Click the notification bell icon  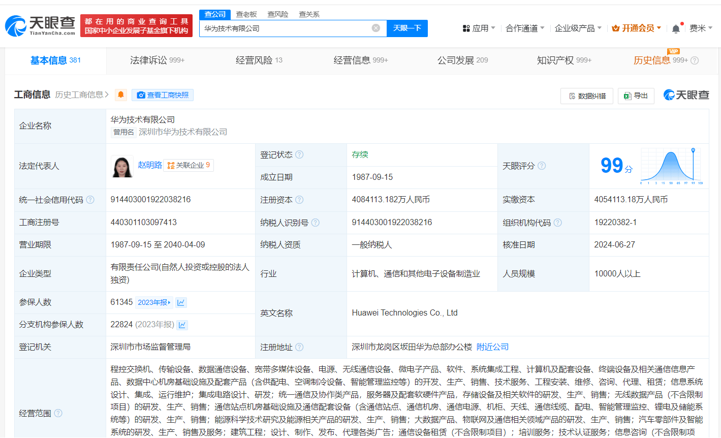point(676,29)
